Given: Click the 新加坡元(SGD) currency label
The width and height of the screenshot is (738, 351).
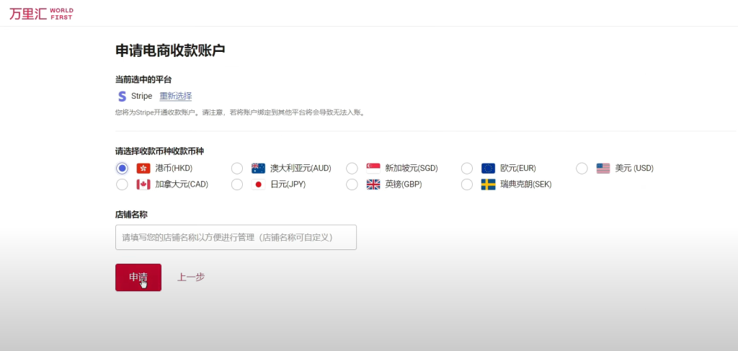Looking at the screenshot, I should click(x=412, y=169).
